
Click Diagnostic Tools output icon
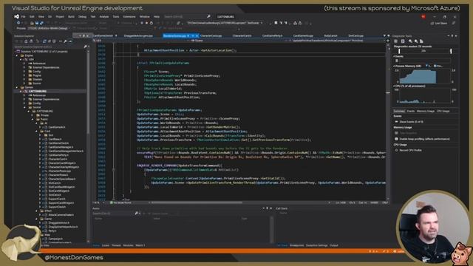click(403, 41)
